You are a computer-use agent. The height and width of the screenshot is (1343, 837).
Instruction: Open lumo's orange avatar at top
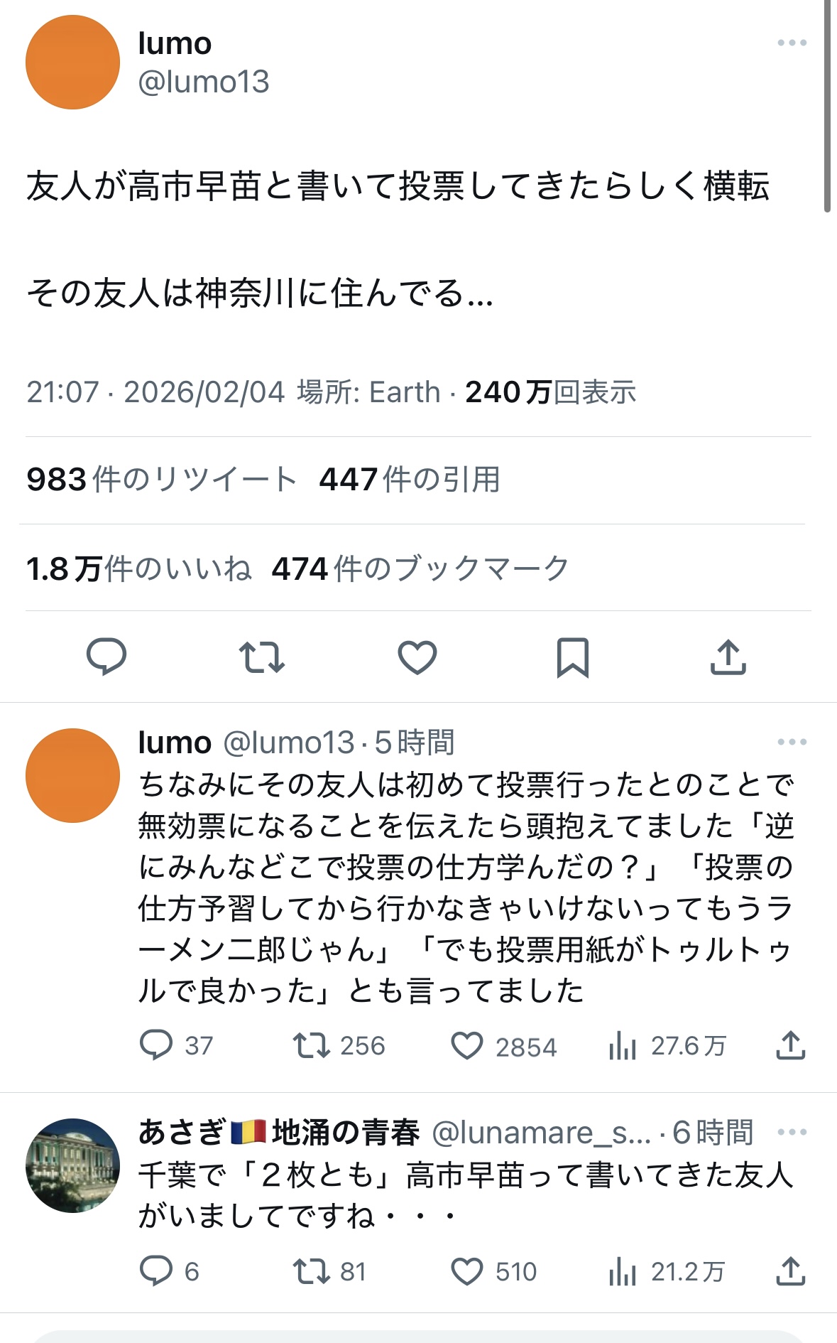click(x=72, y=63)
